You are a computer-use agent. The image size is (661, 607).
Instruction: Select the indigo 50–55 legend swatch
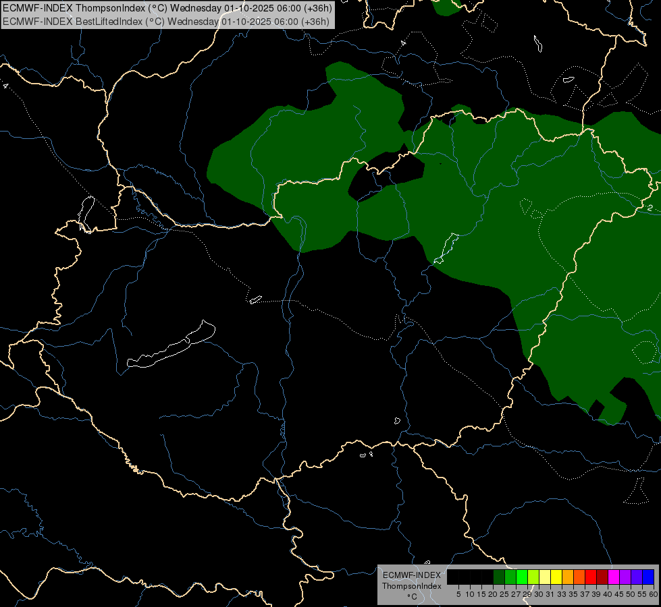tap(637, 577)
